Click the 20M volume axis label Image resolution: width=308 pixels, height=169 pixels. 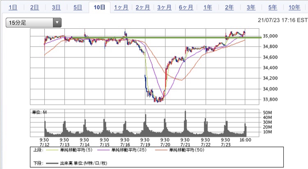click(267, 127)
